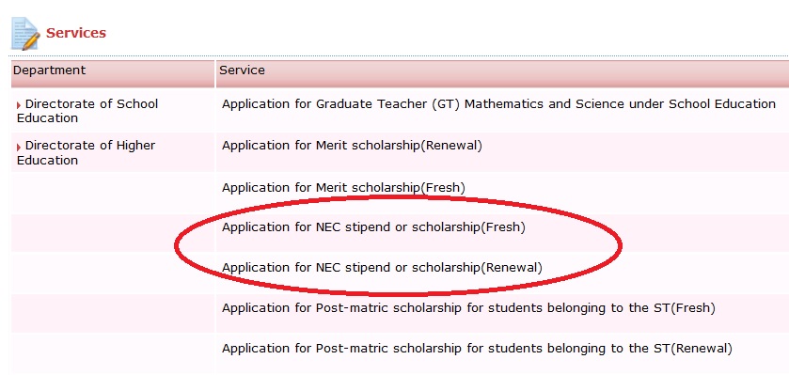Open Post-matric scholarship ST (Renewal) application
Viewport: 789px width, 375px height.
pyautogui.click(x=477, y=348)
